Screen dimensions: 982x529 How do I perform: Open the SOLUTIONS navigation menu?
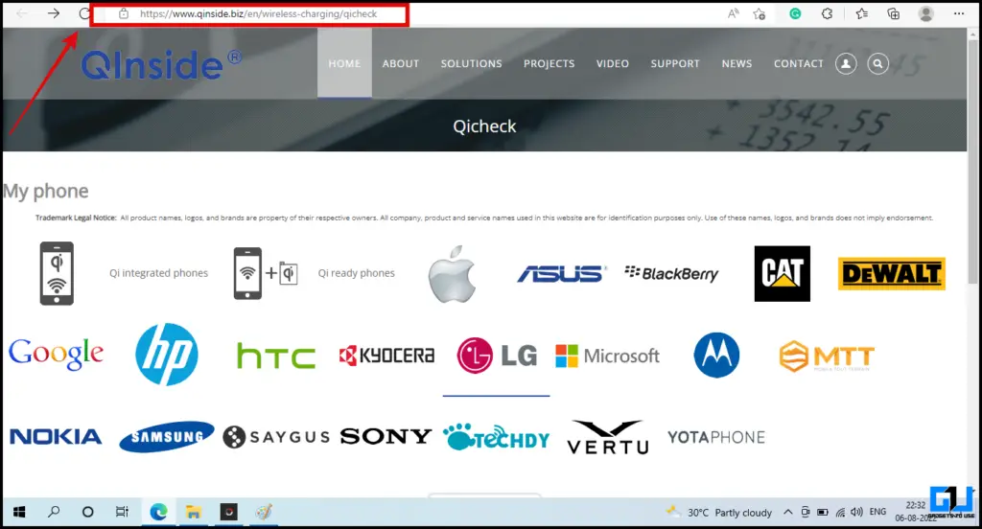(471, 63)
